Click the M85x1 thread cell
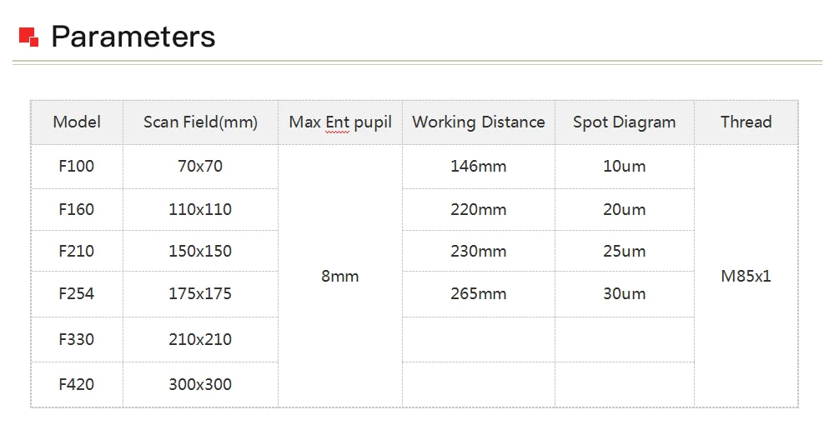The image size is (834, 435). pyautogui.click(x=746, y=276)
